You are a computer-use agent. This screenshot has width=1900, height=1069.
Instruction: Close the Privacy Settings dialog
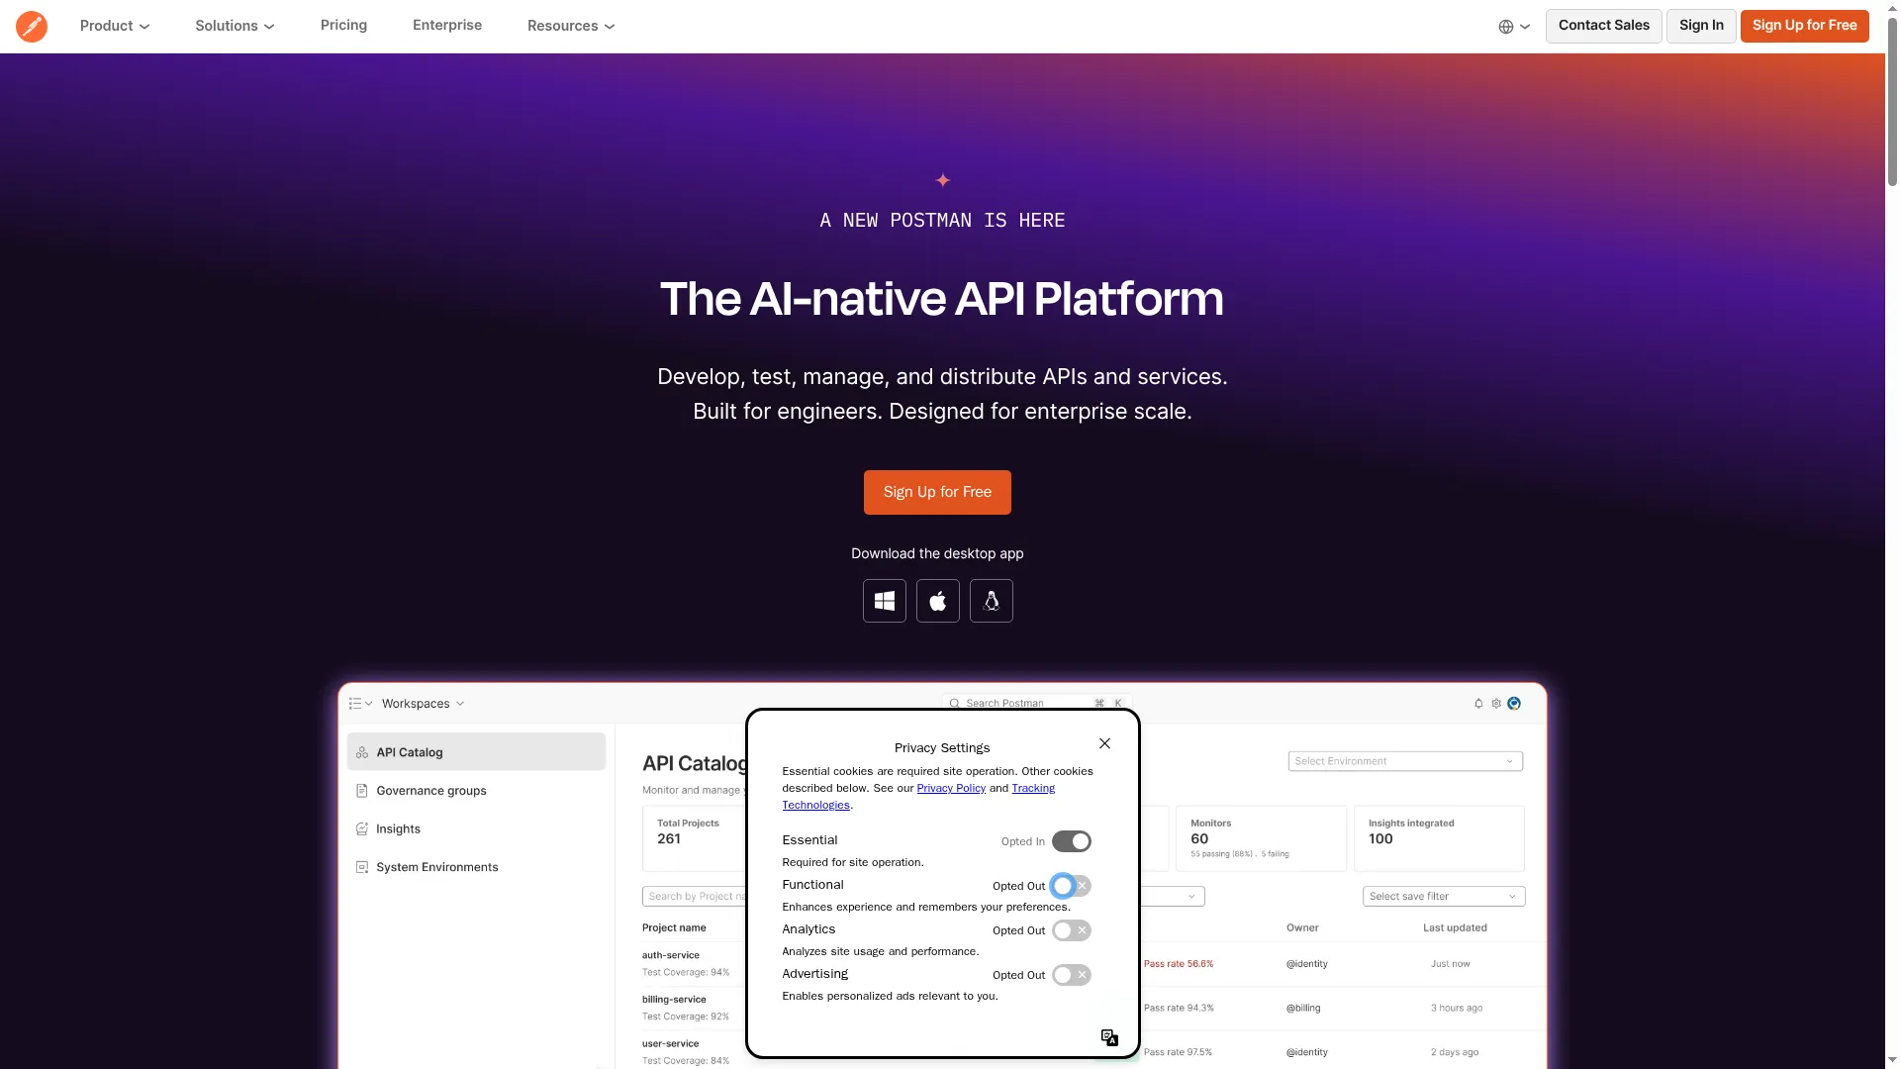[x=1105, y=743]
